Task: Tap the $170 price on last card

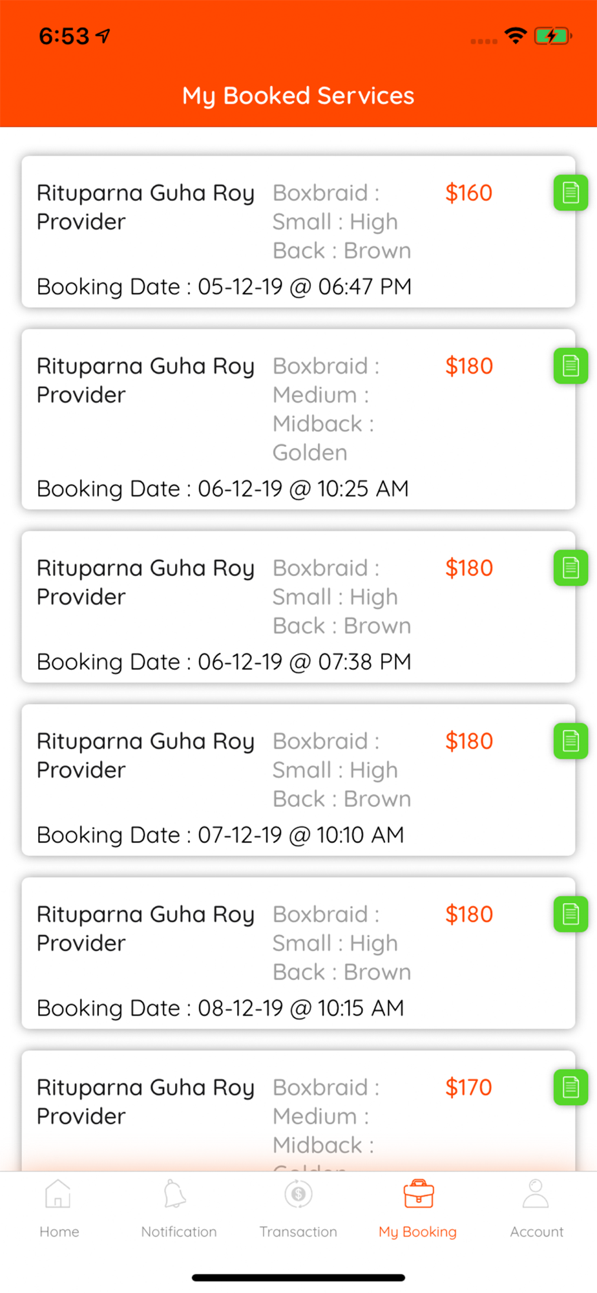Action: [469, 1087]
